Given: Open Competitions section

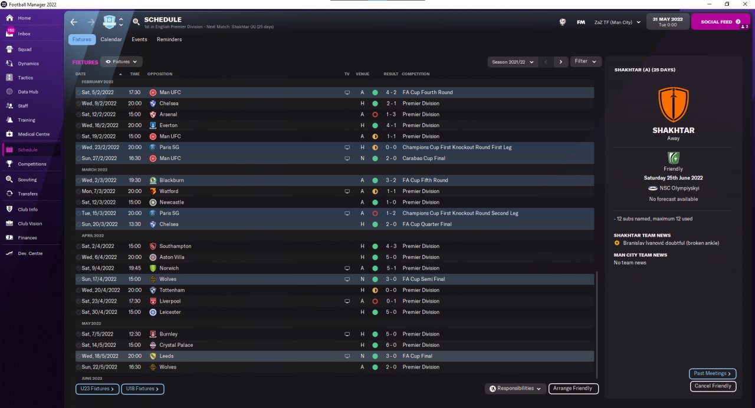Looking at the screenshot, I should [x=31, y=164].
